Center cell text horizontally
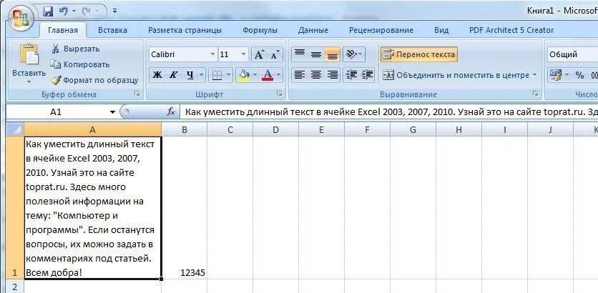The image size is (598, 293). 315,75
